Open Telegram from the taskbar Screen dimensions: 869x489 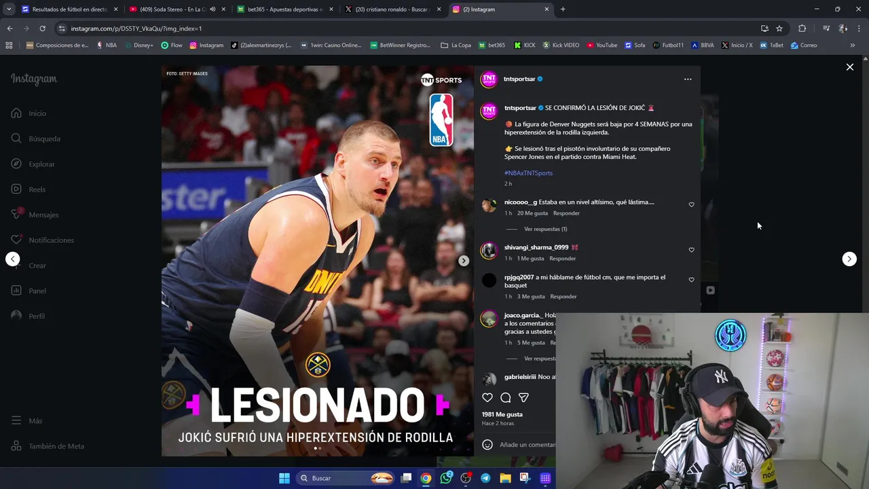click(x=485, y=478)
